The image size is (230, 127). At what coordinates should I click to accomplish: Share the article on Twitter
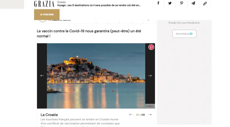click(x=170, y=3)
